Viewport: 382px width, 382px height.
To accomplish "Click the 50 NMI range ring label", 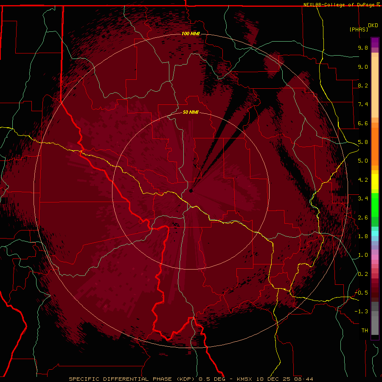I will pos(191,112).
